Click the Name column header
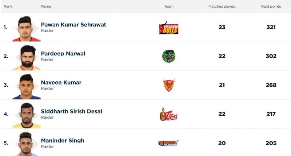This screenshot has width=291, height=156. pos(46,7)
